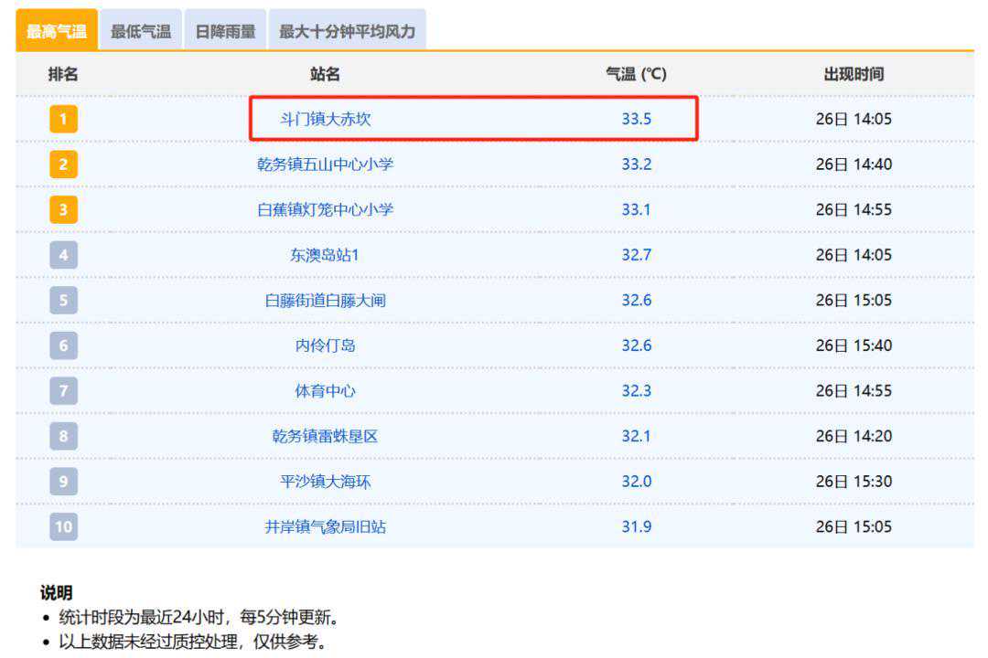Select the 最大十分钟平均风力 tab

(347, 31)
